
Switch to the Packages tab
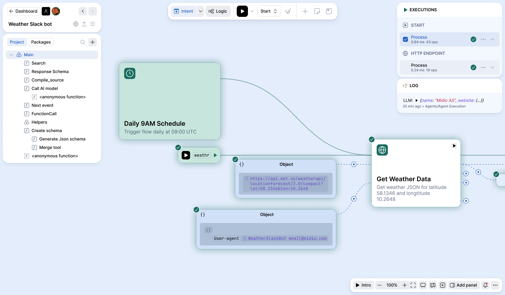(41, 42)
